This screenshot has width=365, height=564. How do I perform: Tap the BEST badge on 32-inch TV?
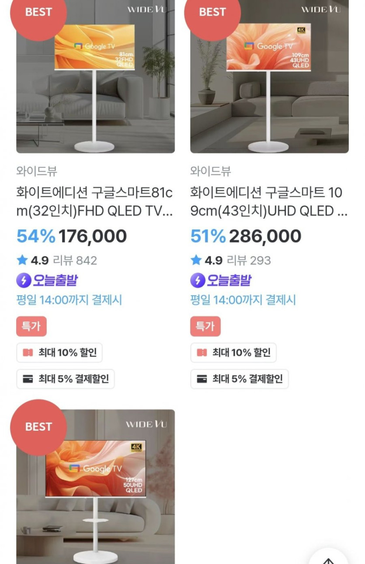coord(38,13)
